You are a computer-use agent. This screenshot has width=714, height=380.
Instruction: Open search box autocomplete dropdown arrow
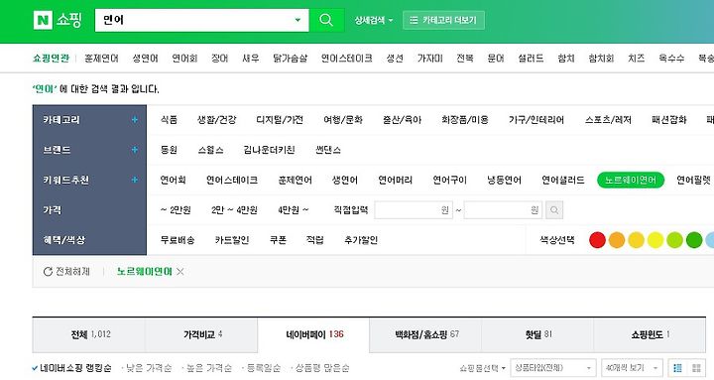tap(297, 20)
